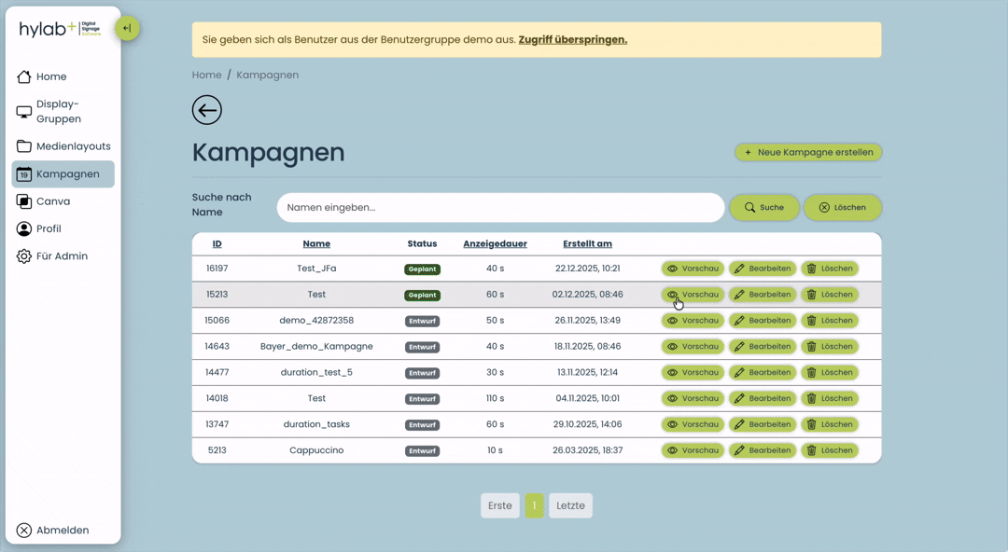
Task: Open Display-Gruppen via the monitor icon
Action: point(22,110)
